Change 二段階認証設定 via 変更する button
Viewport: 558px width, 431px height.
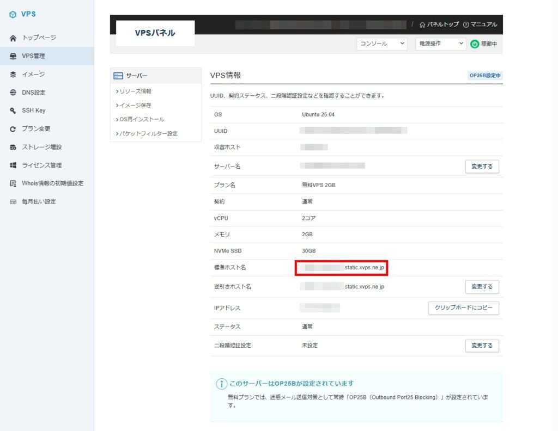point(482,346)
